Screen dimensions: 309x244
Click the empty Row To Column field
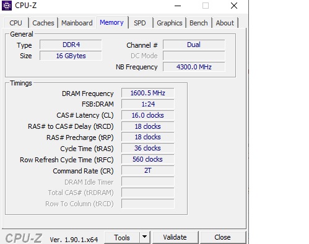pos(148,204)
